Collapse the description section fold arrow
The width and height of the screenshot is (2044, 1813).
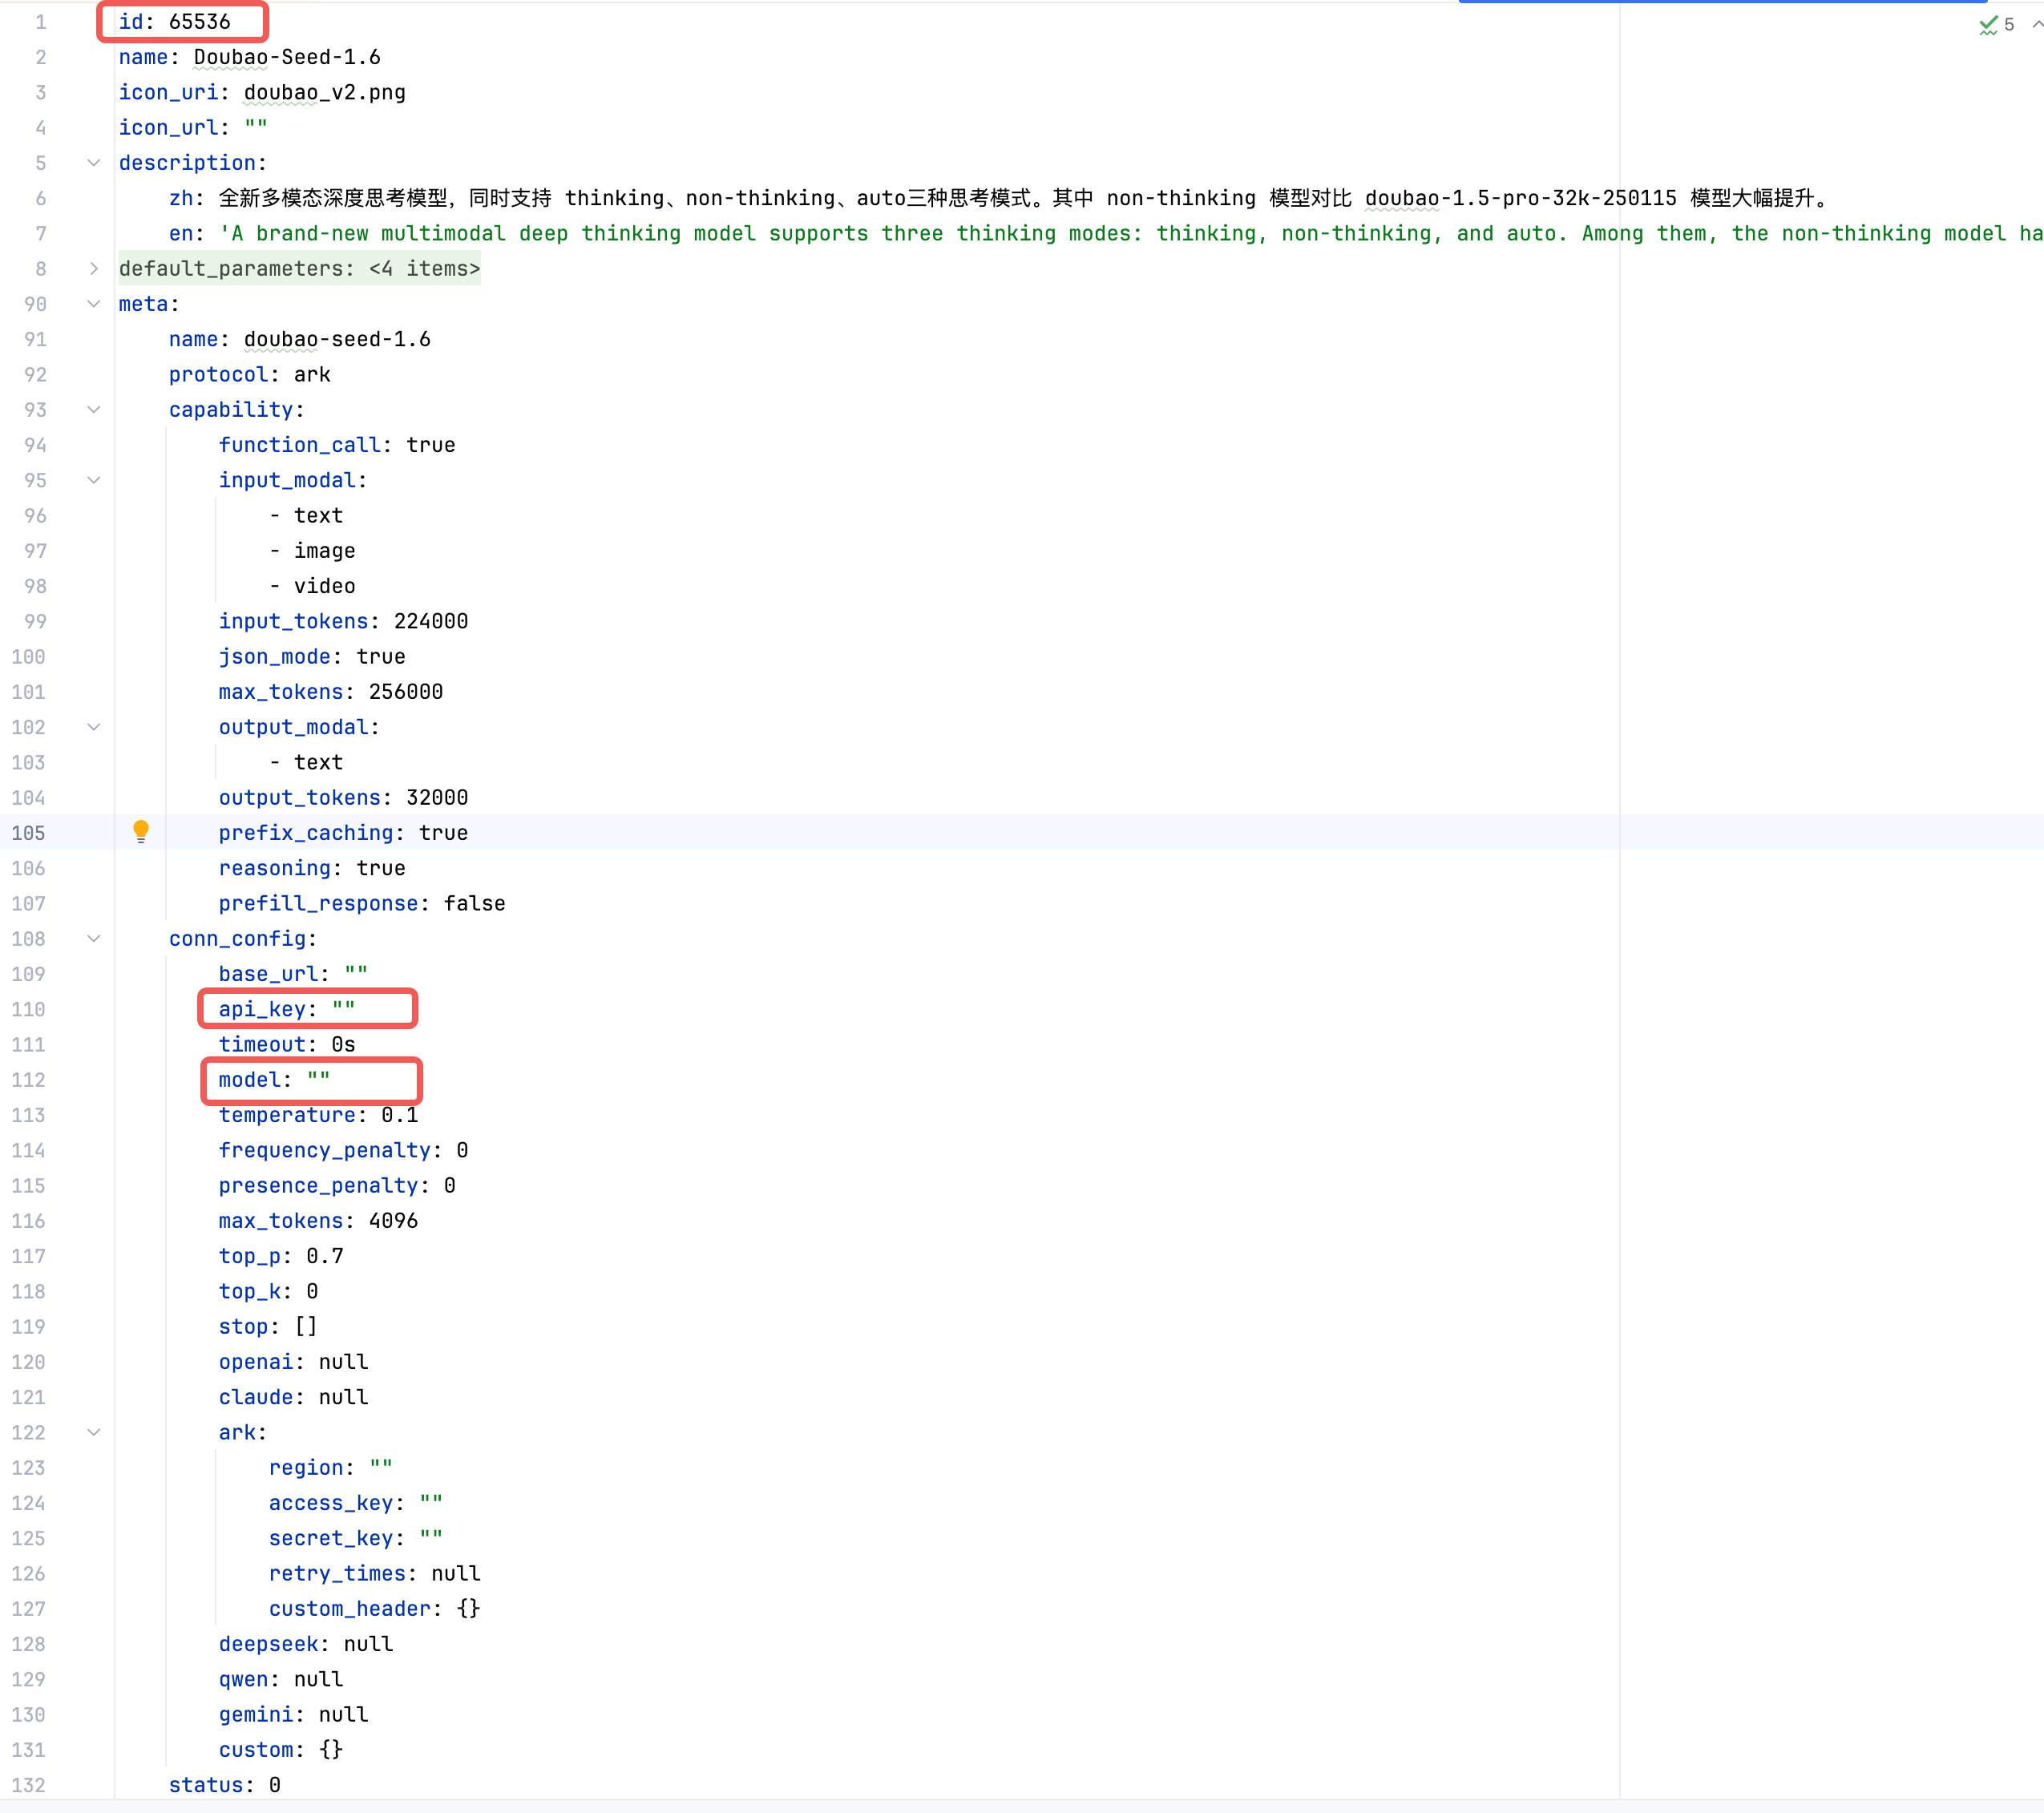pyautogui.click(x=94, y=162)
